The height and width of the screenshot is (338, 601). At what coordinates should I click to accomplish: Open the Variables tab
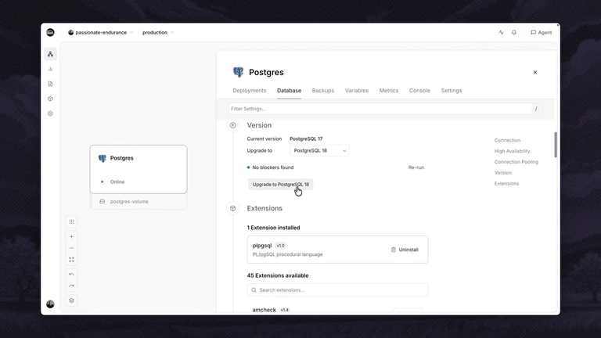click(357, 91)
